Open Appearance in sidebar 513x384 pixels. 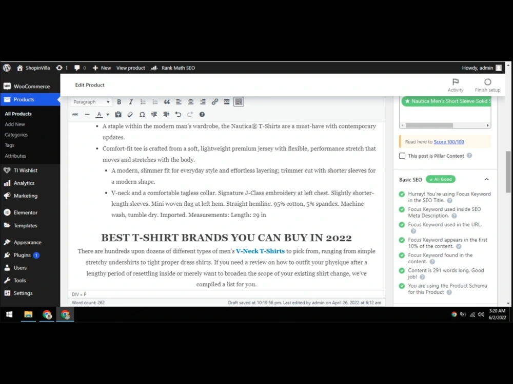(x=30, y=242)
